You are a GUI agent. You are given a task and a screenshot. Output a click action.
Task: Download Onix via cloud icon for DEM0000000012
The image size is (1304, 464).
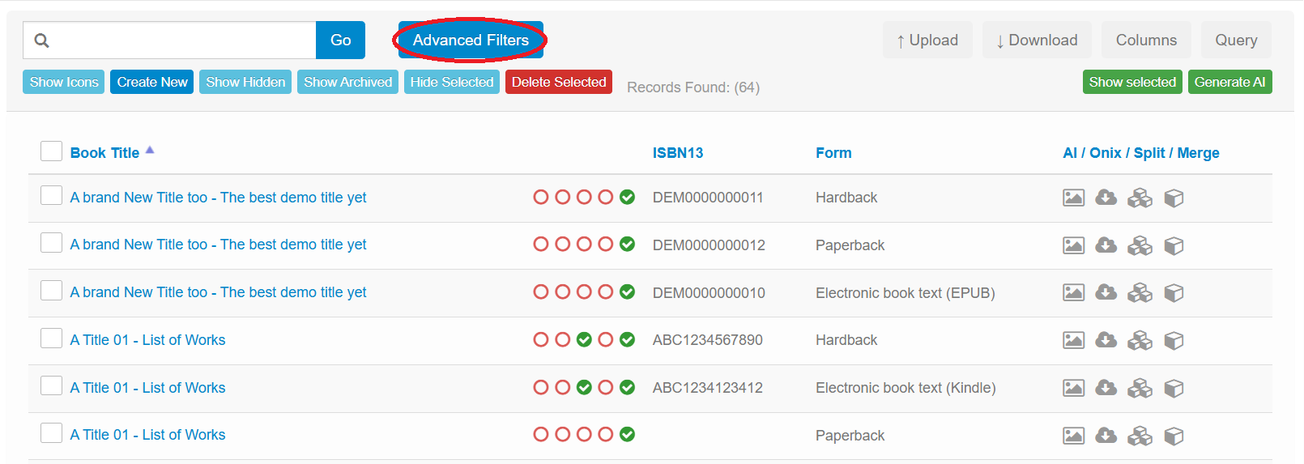(x=1106, y=245)
